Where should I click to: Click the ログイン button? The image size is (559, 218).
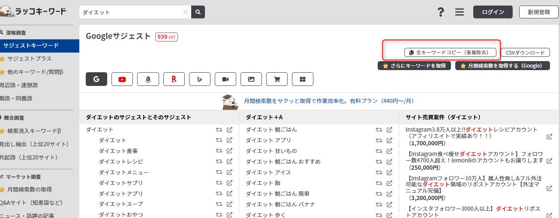click(493, 12)
